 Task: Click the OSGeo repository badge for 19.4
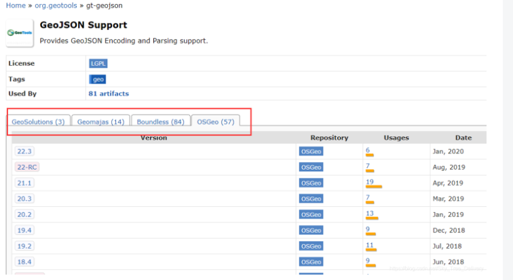pyautogui.click(x=311, y=231)
